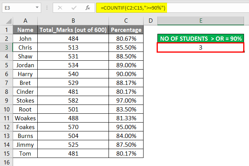The image size is (249, 166).
Task: Select the percentage cell 88.17%
Action: [126, 83]
